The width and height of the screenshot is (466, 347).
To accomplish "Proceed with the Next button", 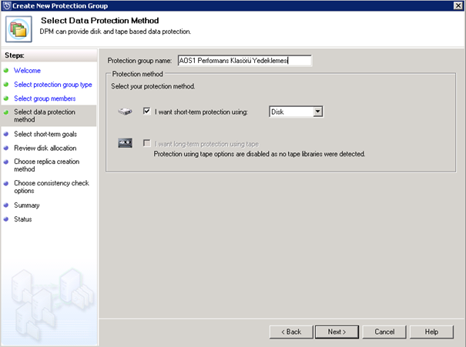I will pyautogui.click(x=337, y=332).
